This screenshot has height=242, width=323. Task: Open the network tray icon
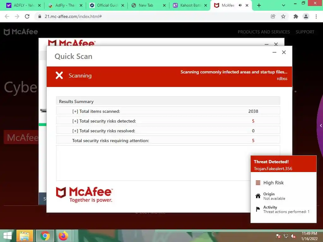tap(286, 236)
